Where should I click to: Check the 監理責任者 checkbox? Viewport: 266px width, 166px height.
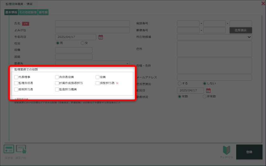tap(16, 83)
